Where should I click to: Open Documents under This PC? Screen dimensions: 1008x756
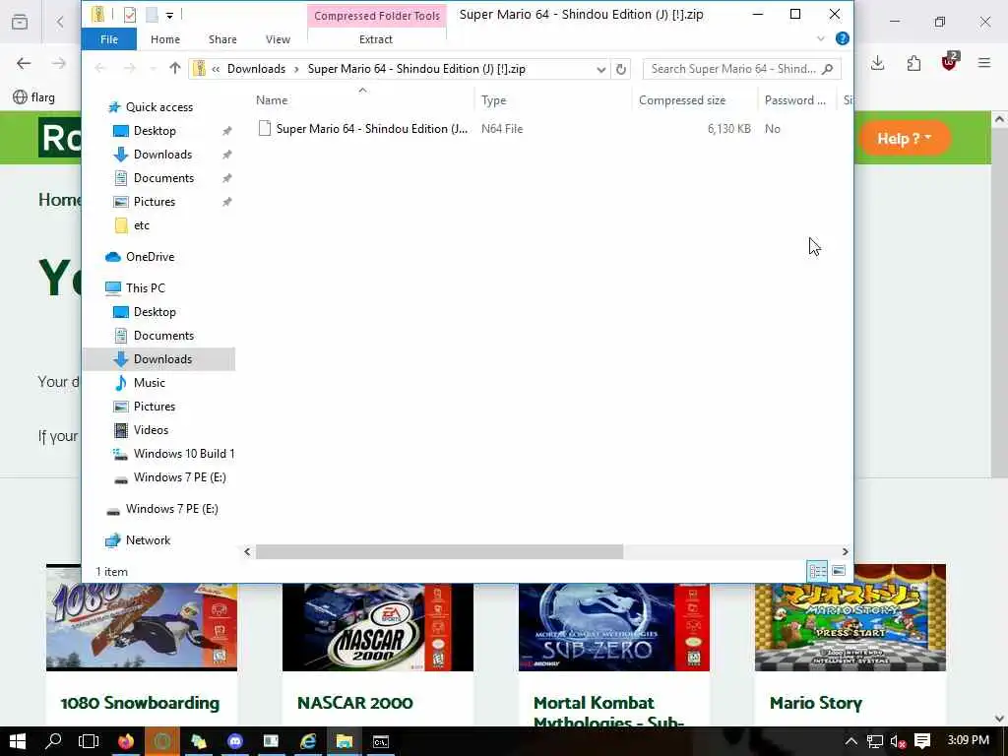tap(163, 336)
